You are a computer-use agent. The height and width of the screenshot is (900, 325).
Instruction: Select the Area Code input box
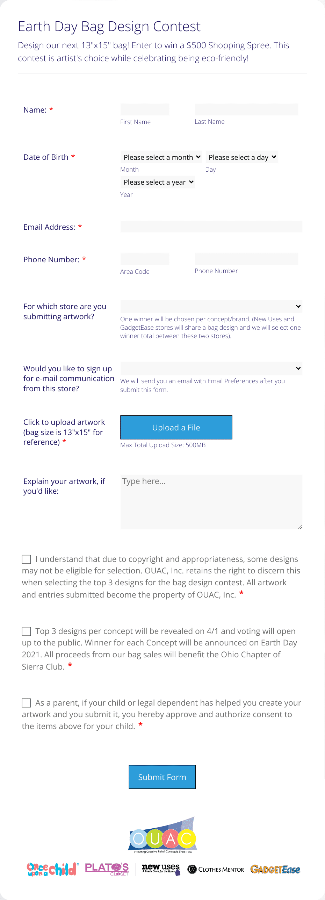pyautogui.click(x=145, y=259)
